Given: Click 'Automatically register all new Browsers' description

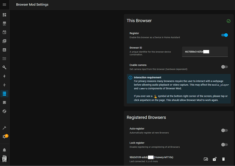Looking at the screenshot, I should (149, 133).
